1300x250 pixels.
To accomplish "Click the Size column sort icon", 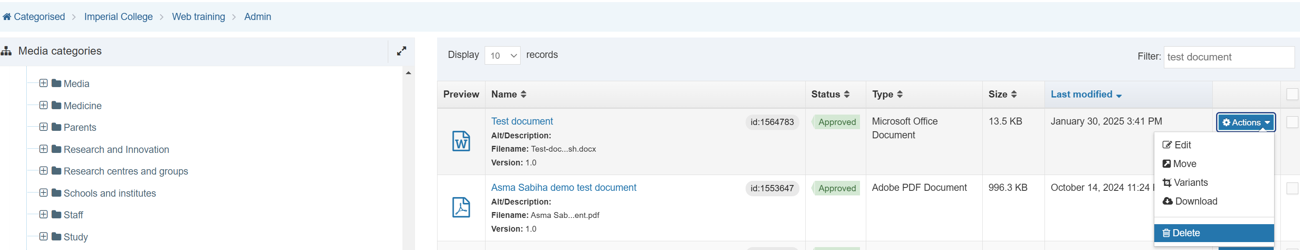I will 1014,94.
